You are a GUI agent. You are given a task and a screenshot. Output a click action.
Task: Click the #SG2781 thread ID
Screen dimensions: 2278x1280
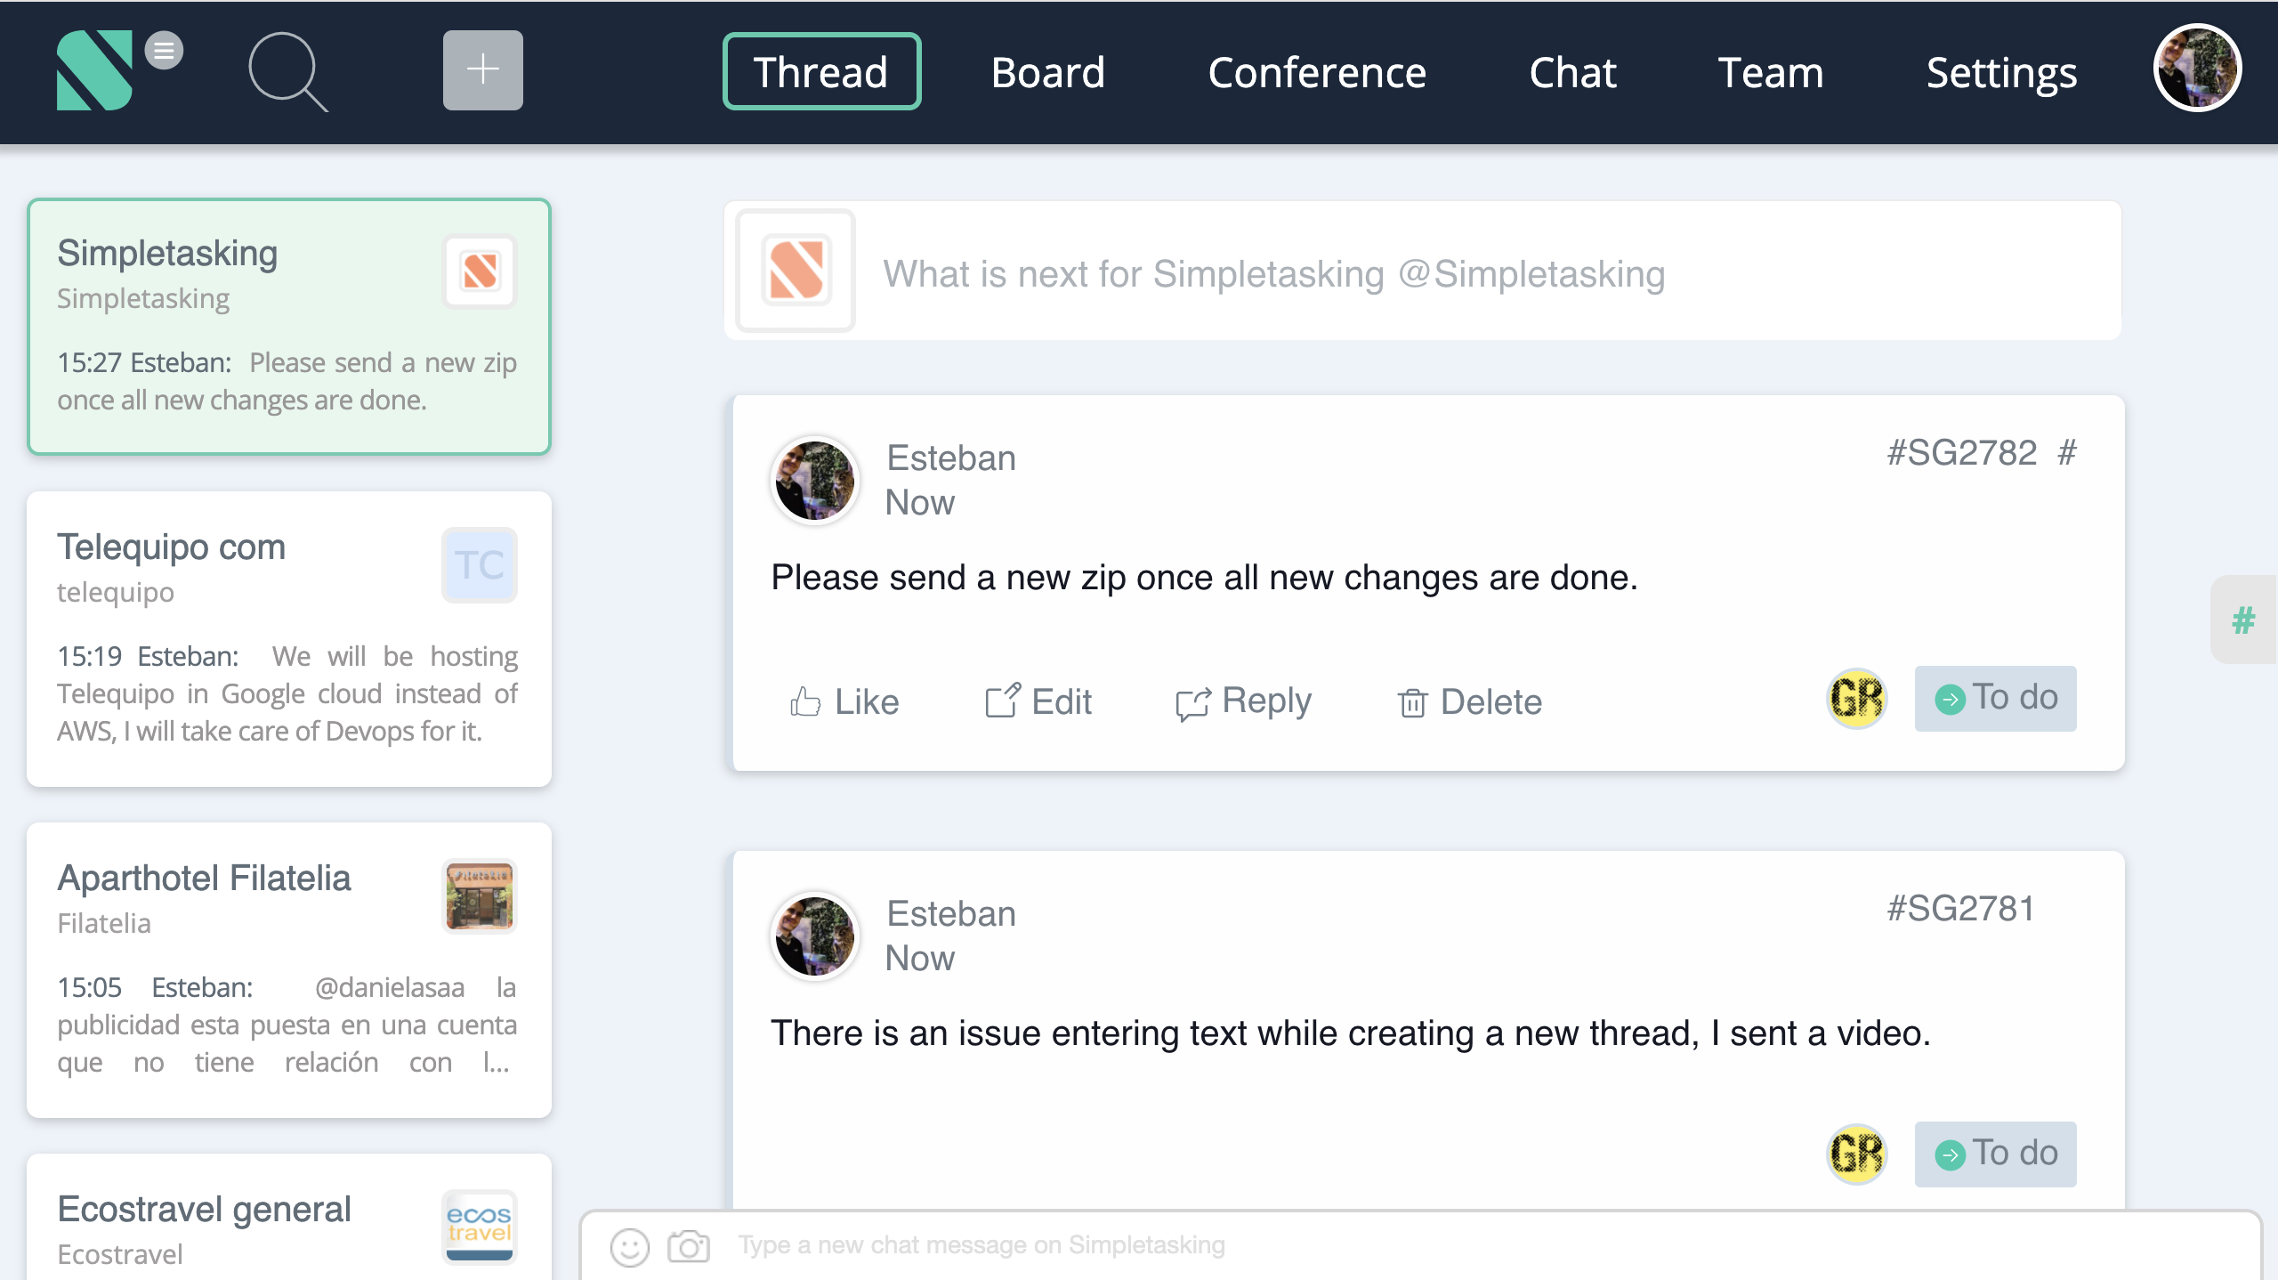pyautogui.click(x=1962, y=909)
